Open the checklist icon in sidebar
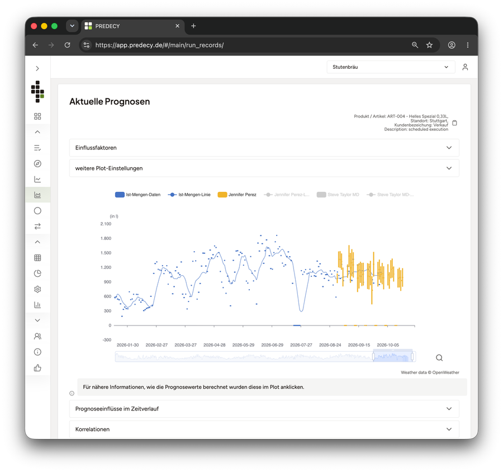 pyautogui.click(x=37, y=148)
